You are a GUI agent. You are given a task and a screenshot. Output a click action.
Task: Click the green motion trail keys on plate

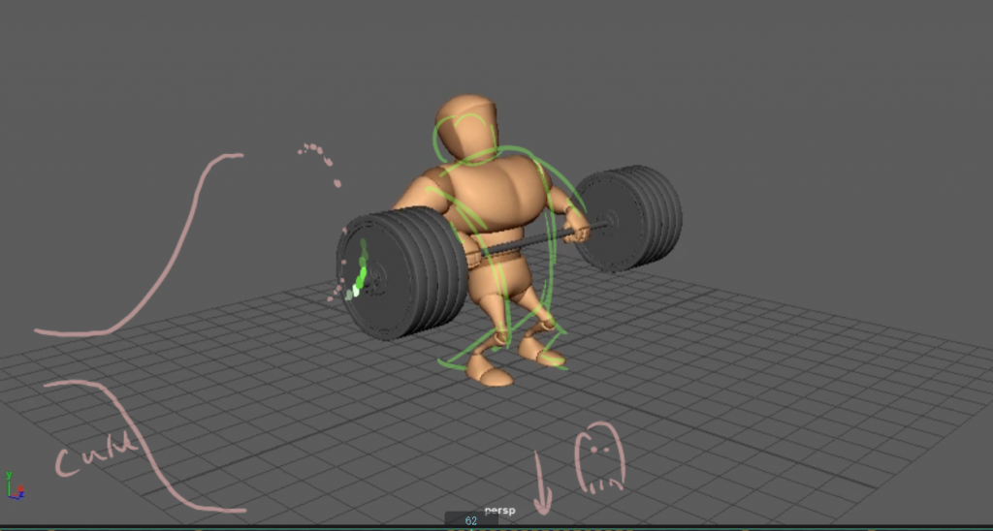coord(361,271)
